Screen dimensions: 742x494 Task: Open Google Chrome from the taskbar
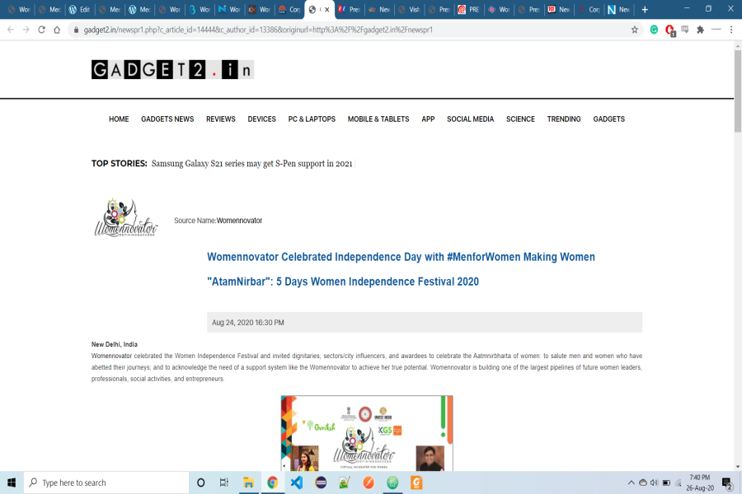pyautogui.click(x=273, y=482)
